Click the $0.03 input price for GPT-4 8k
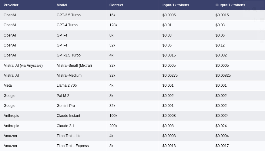This screenshot has width=265, height=151. (x=167, y=35)
